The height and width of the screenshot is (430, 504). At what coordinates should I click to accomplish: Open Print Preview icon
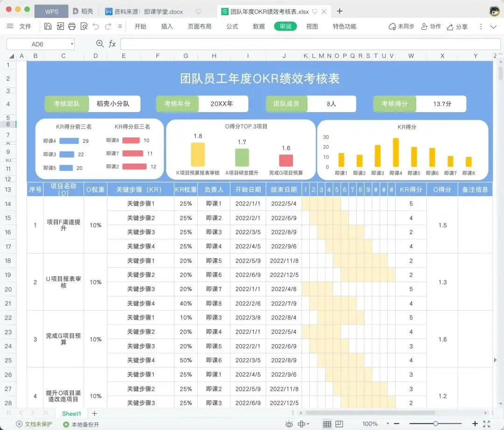[x=84, y=26]
